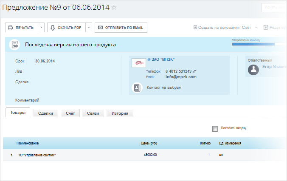This screenshot has height=181, width=287.
Task: Click the ЗАО МПЗК company logo thumbnail
Action: pyautogui.click(x=138, y=63)
